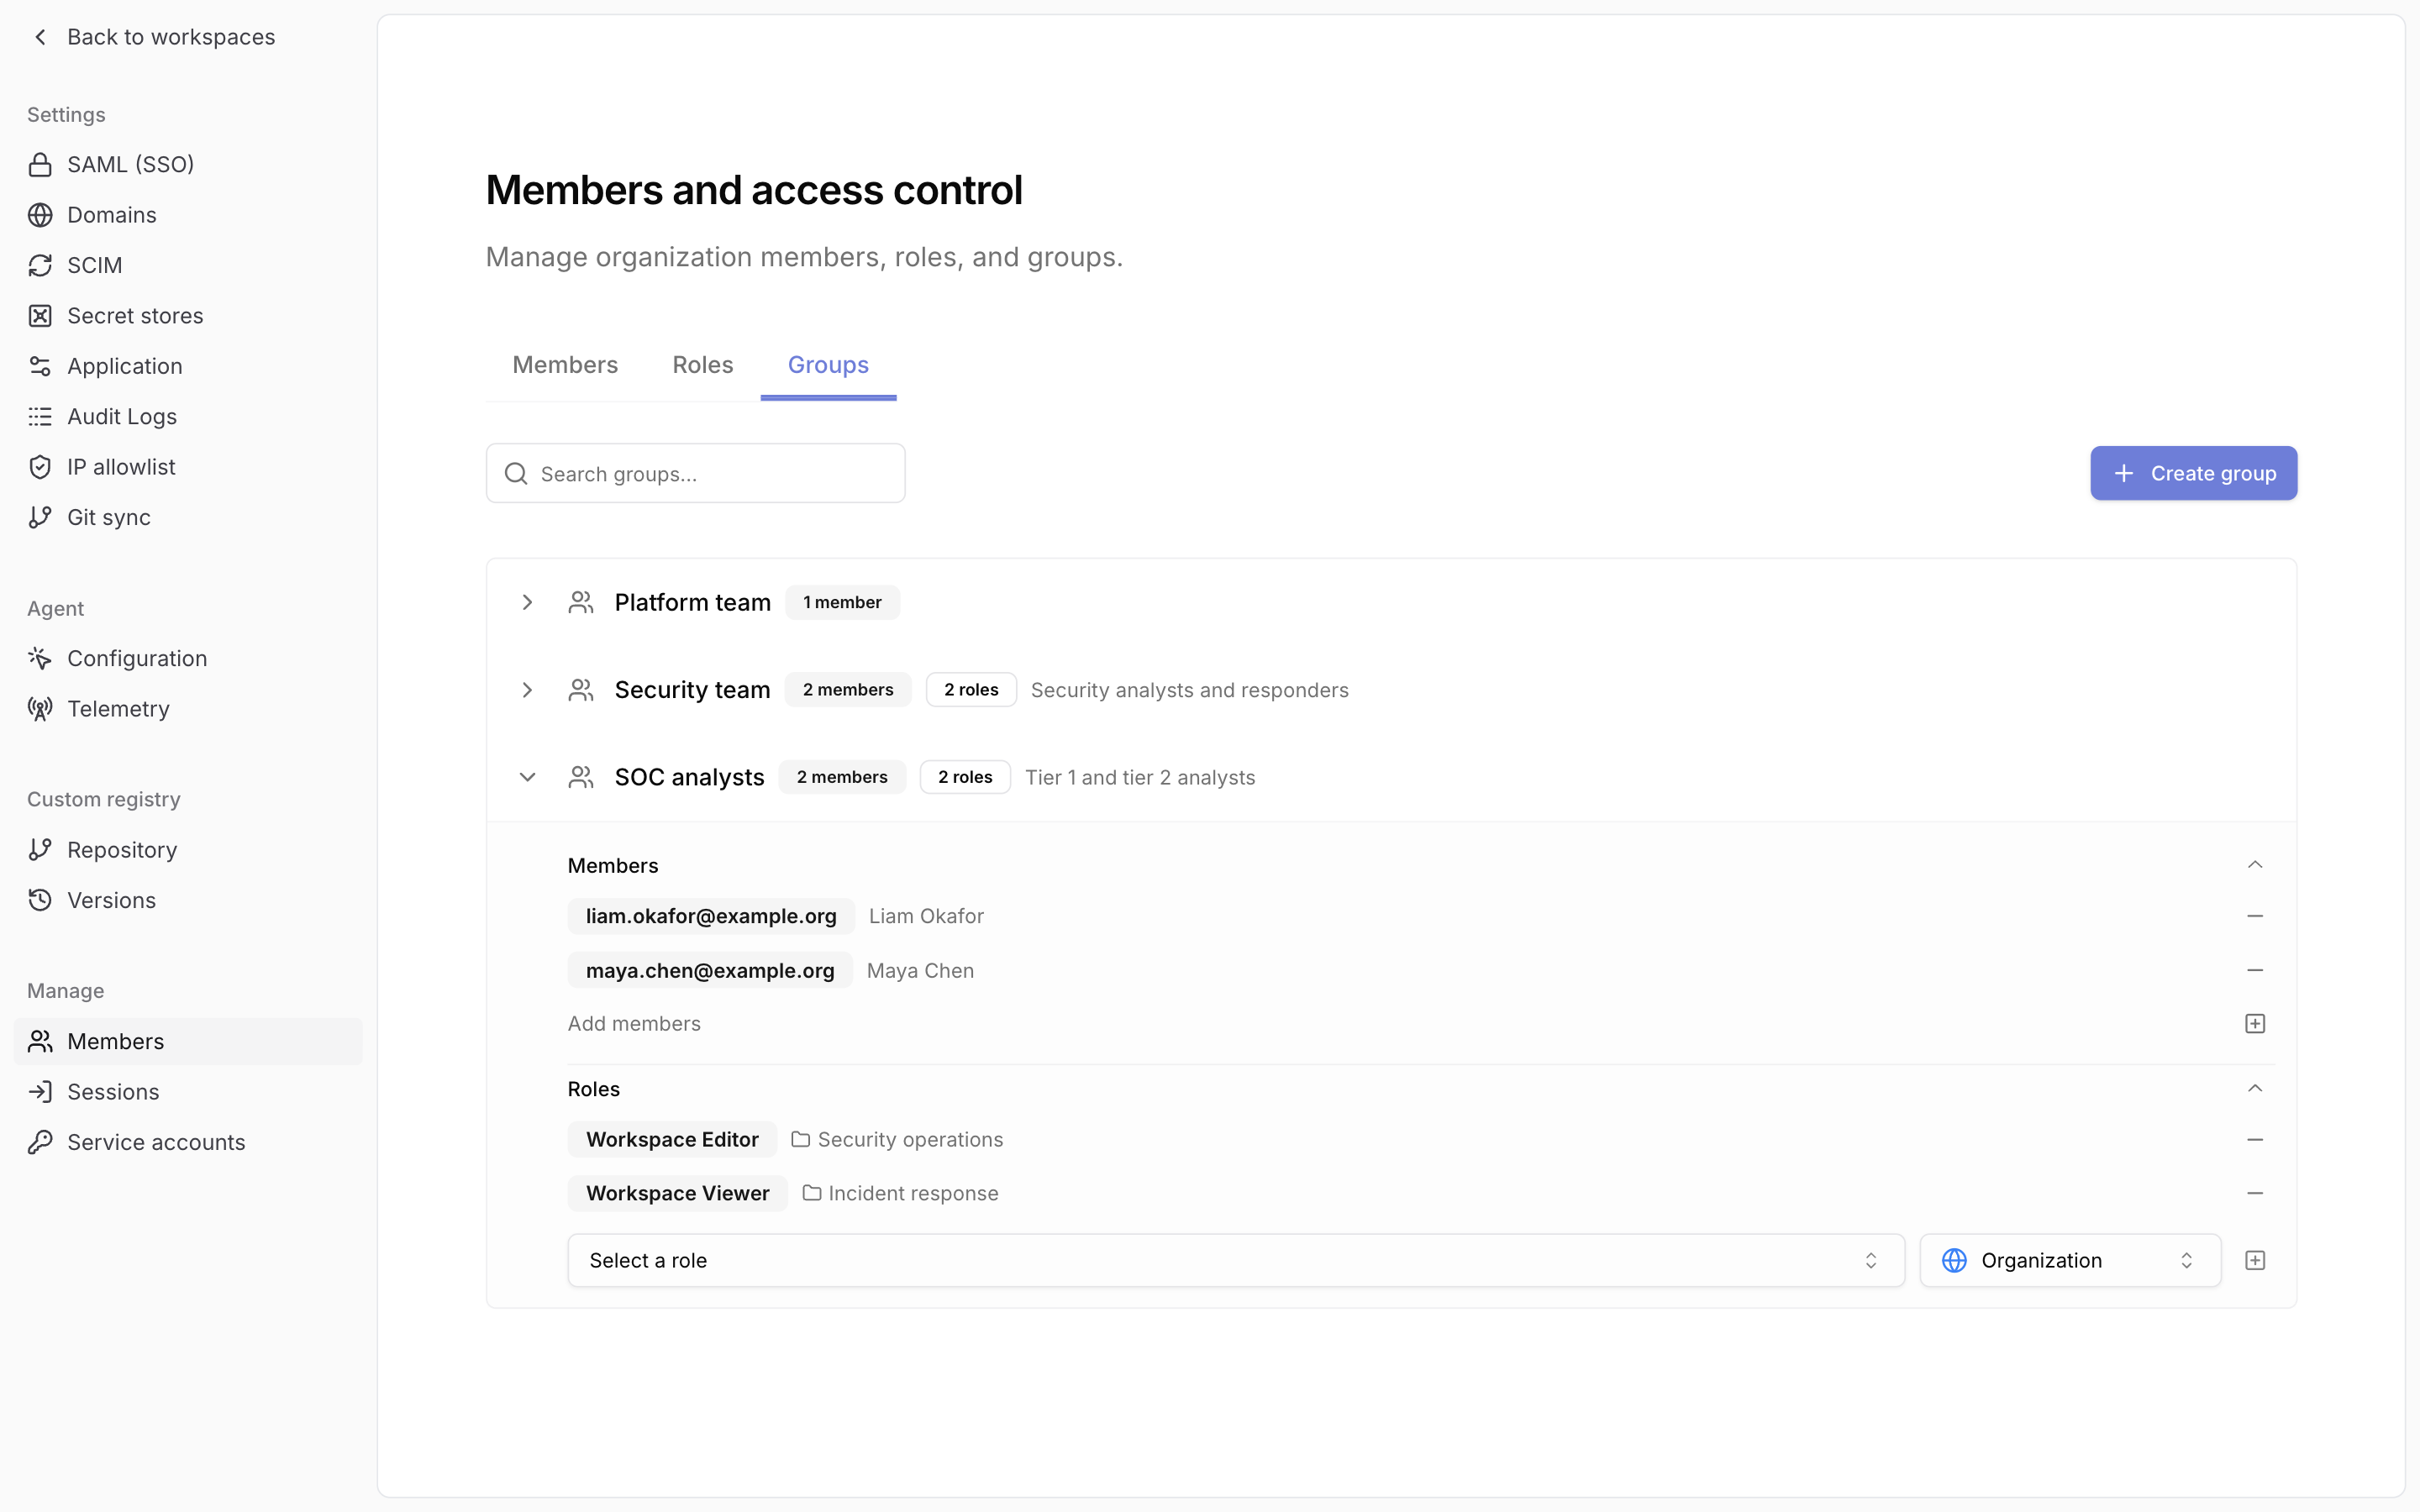Remove liam.okafor@example.org from SOC analysts
Image resolution: width=2420 pixels, height=1512 pixels.
coord(2254,916)
